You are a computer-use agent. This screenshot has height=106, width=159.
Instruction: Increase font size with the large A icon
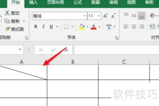[x=105, y=16]
